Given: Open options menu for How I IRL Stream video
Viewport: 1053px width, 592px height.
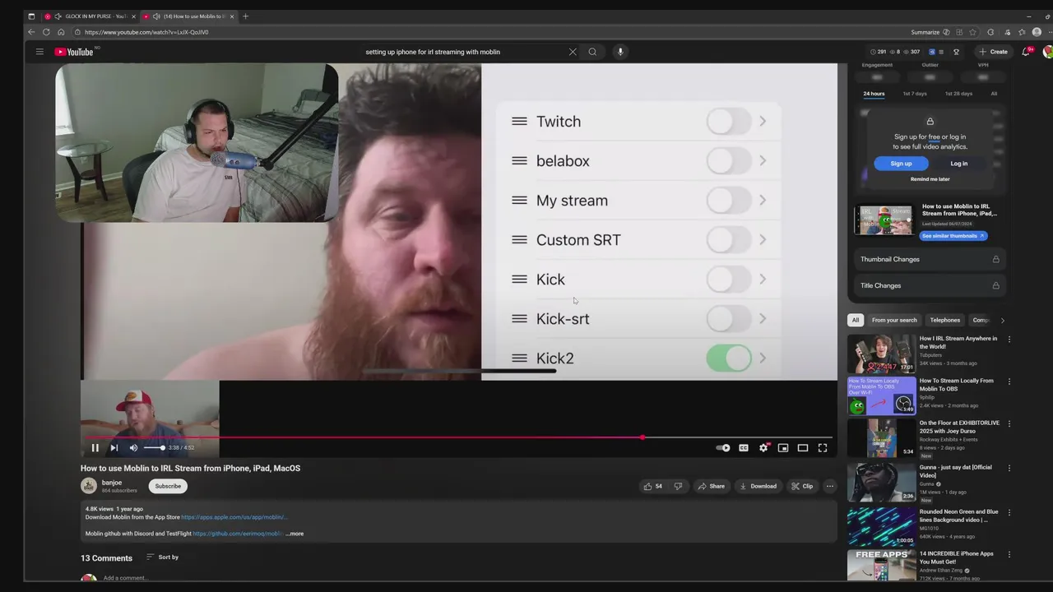Looking at the screenshot, I should pos(1009,339).
